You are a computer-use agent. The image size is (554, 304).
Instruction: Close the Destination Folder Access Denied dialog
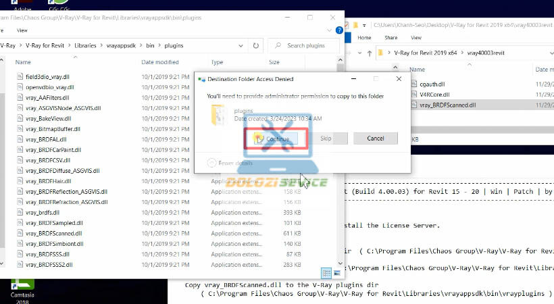(x=399, y=79)
